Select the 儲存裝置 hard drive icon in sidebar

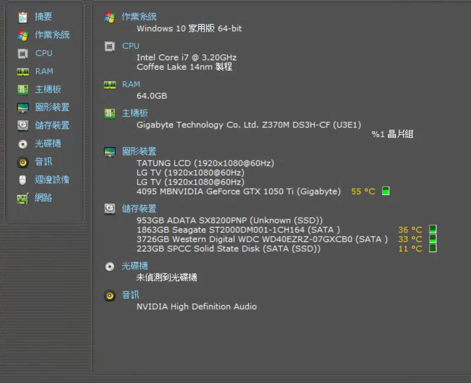click(23, 125)
